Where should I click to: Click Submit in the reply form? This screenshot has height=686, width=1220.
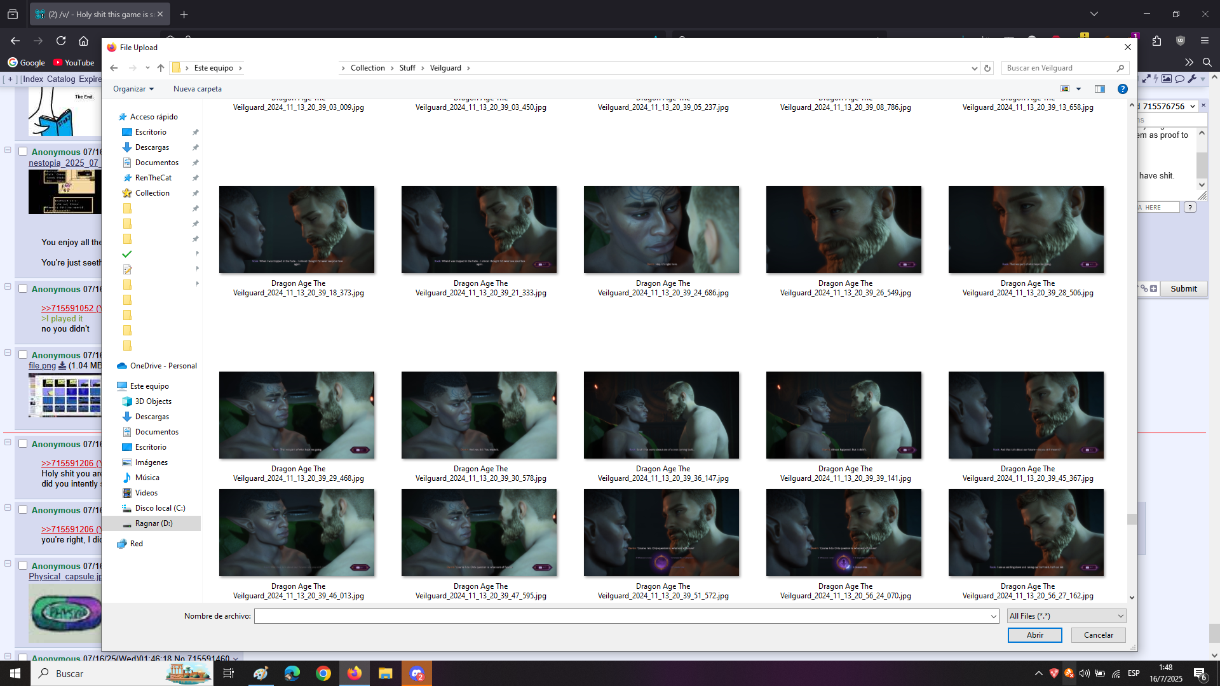(1183, 288)
